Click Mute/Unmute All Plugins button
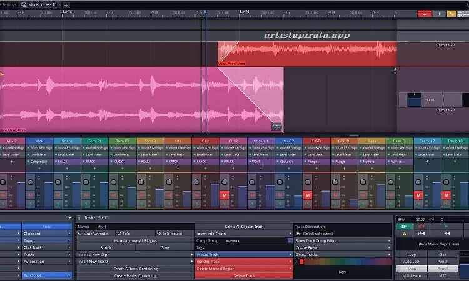The width and height of the screenshot is (469, 281). pos(135,240)
